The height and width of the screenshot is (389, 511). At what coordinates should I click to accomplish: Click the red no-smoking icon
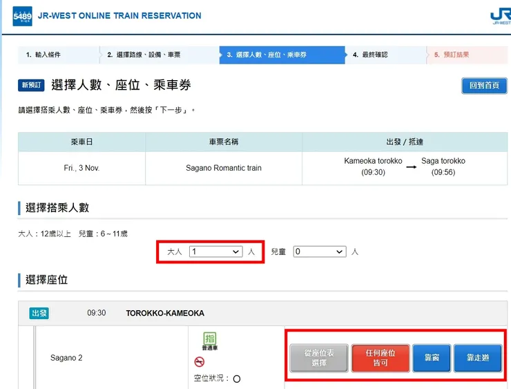click(200, 362)
